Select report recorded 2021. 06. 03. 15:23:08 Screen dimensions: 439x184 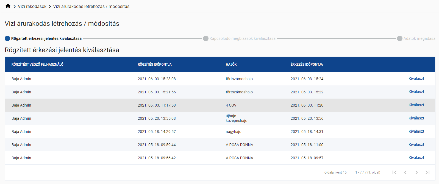coord(416,79)
